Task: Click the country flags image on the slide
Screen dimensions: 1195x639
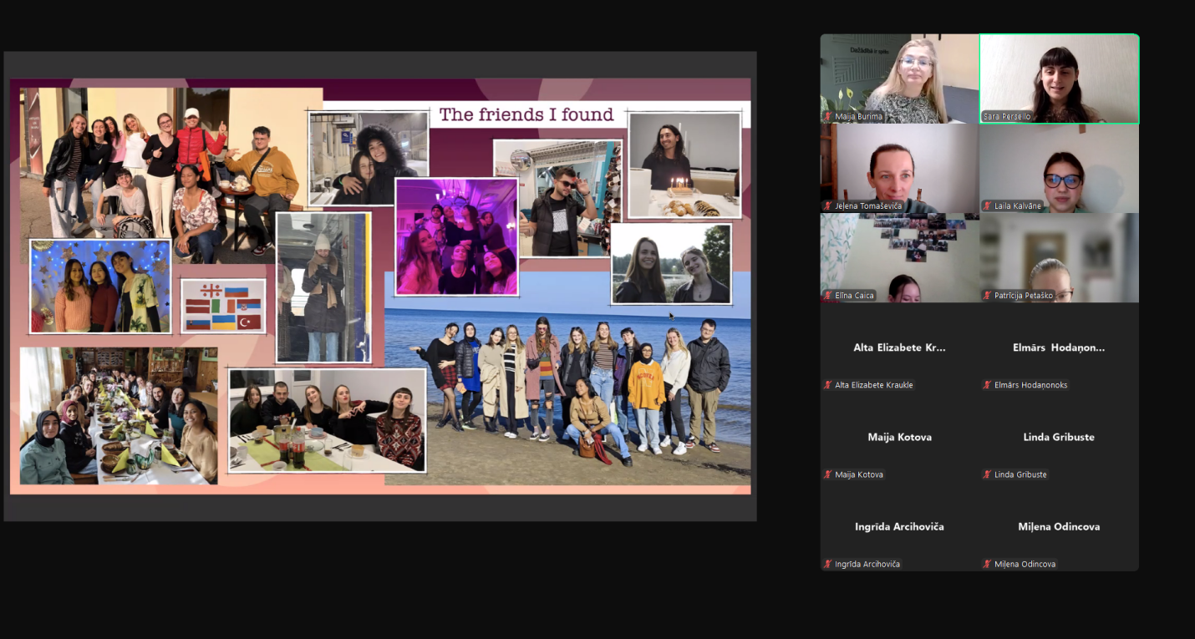Action: 223,307
